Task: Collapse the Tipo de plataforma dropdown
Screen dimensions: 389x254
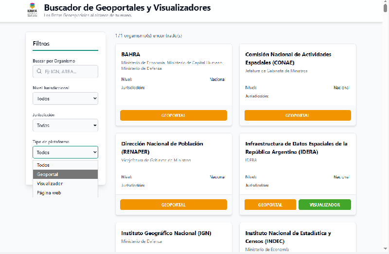Action: (x=65, y=152)
